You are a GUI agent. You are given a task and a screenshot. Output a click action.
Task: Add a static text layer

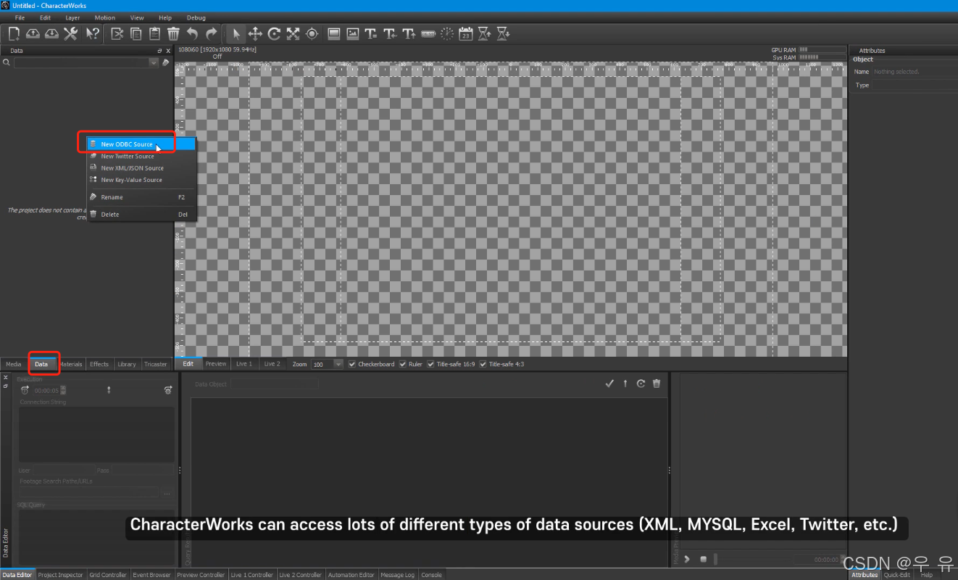[371, 33]
